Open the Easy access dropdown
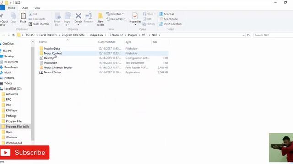Screen dimensions: 293x164 (116, 19)
